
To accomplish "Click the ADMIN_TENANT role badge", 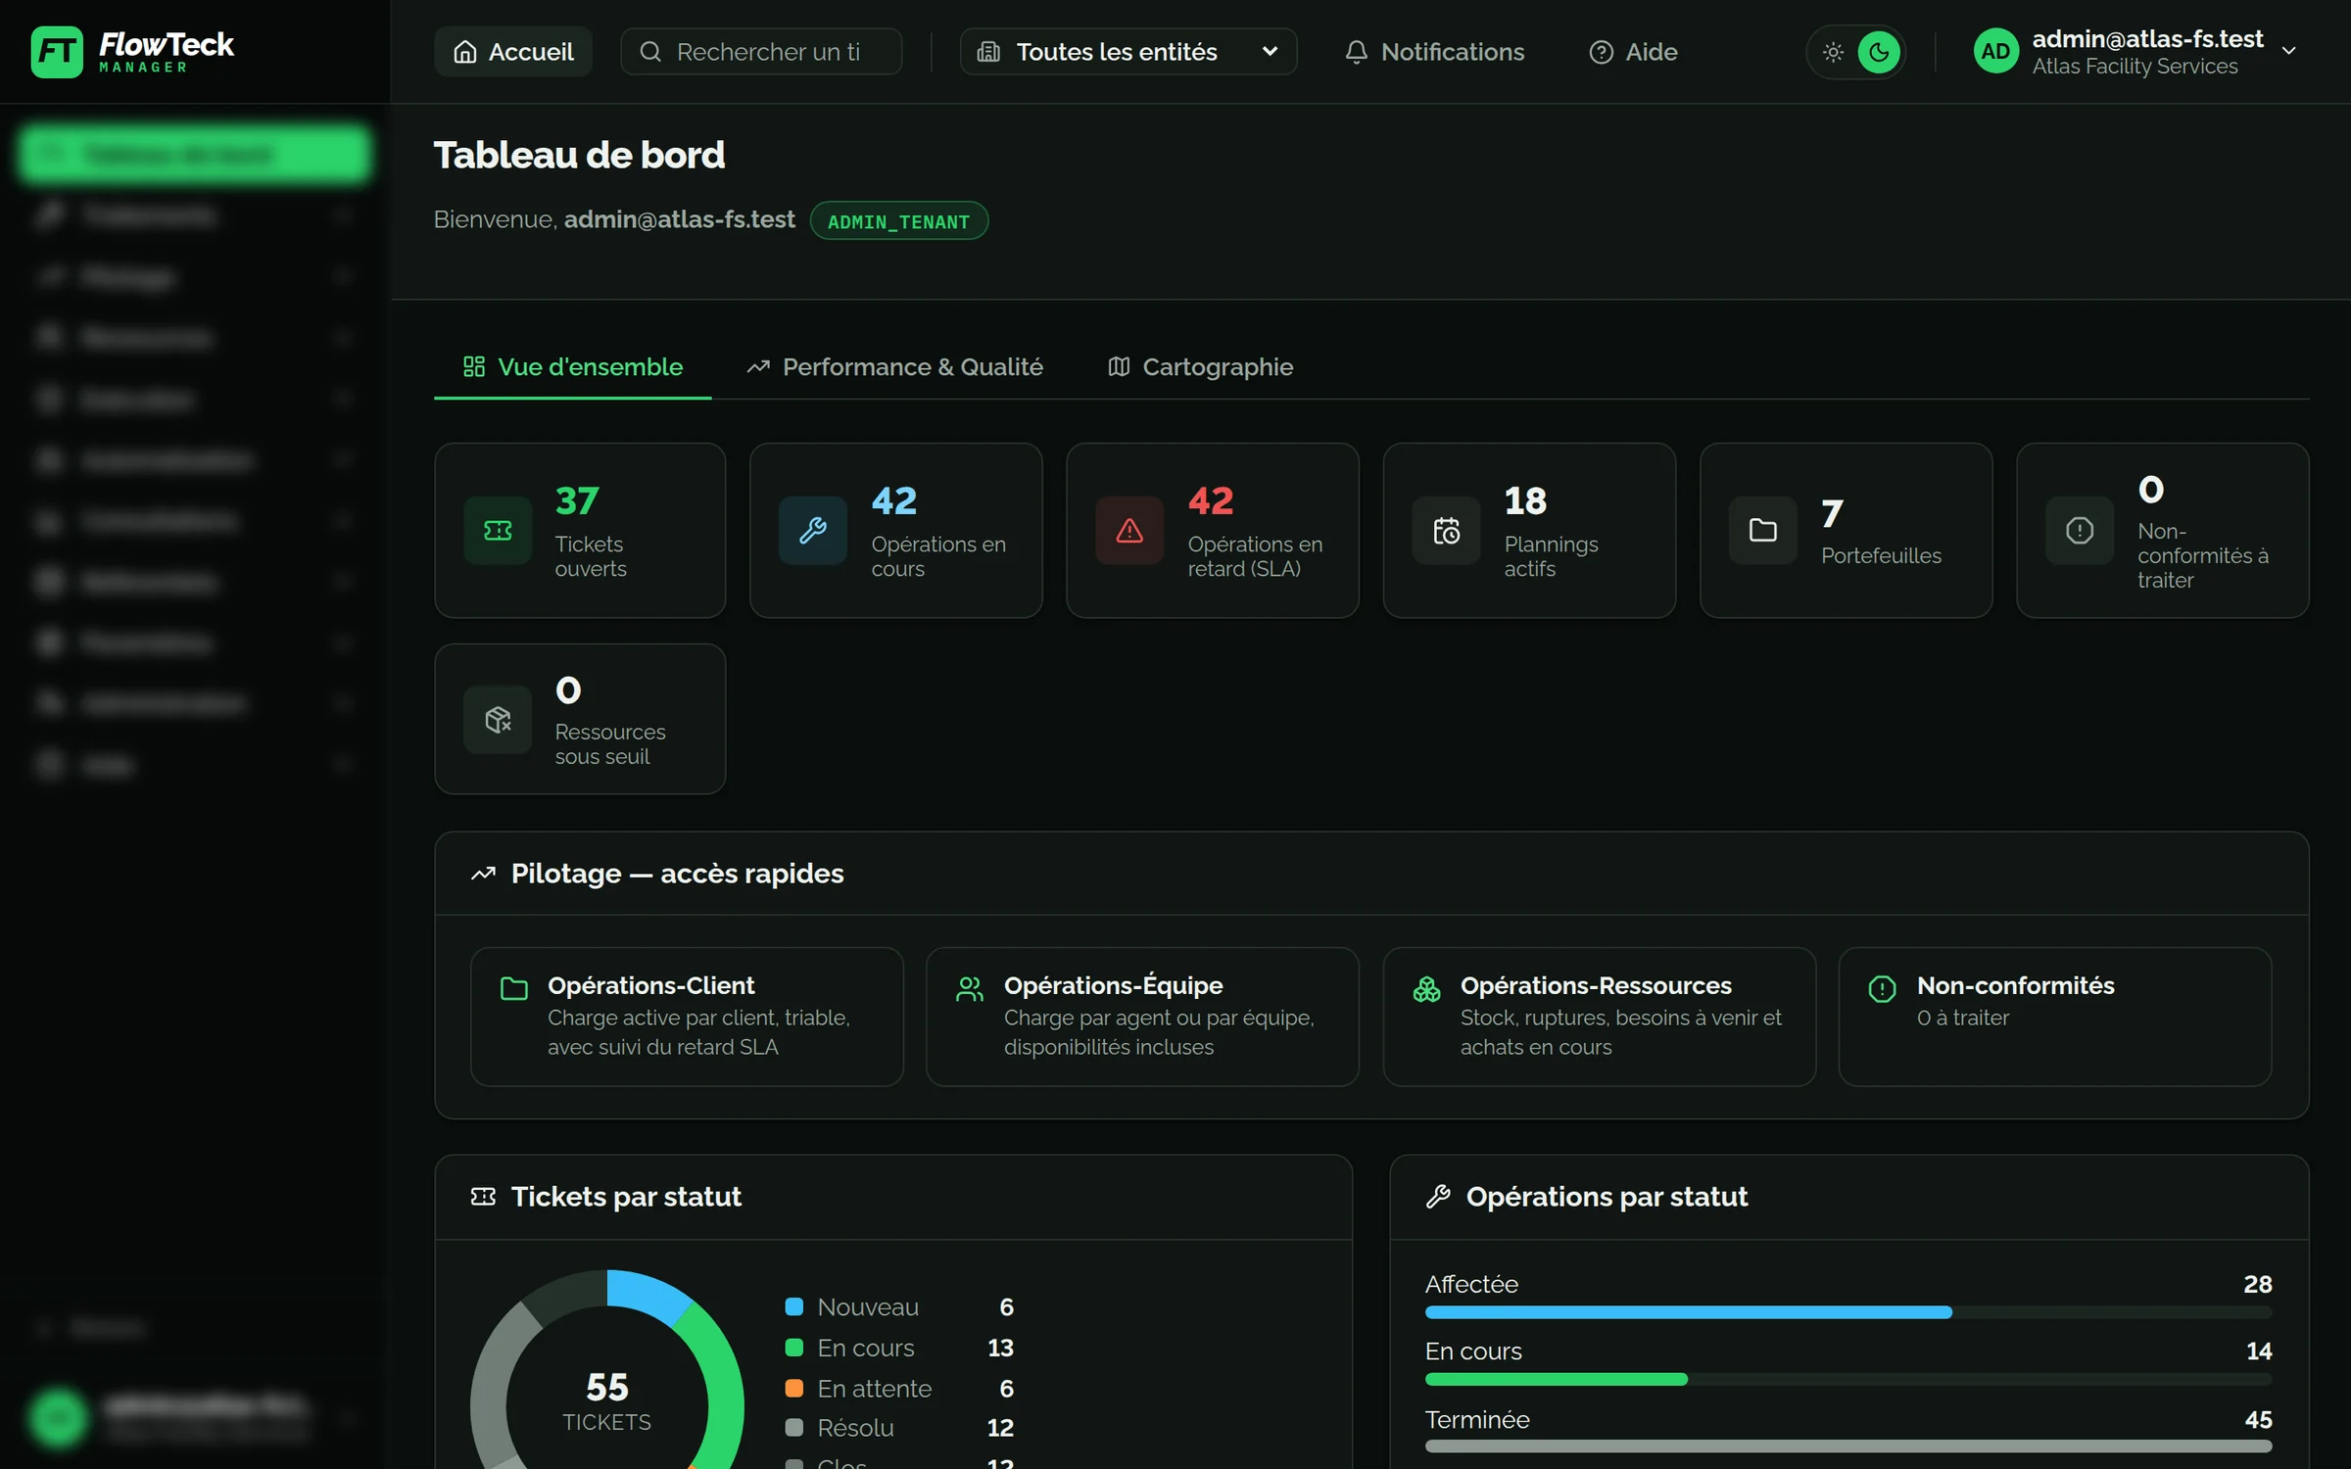I will (x=898, y=221).
